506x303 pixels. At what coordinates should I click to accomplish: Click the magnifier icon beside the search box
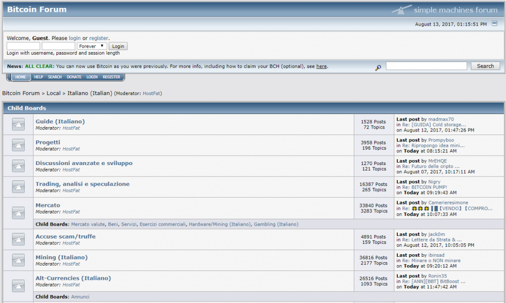(x=378, y=67)
